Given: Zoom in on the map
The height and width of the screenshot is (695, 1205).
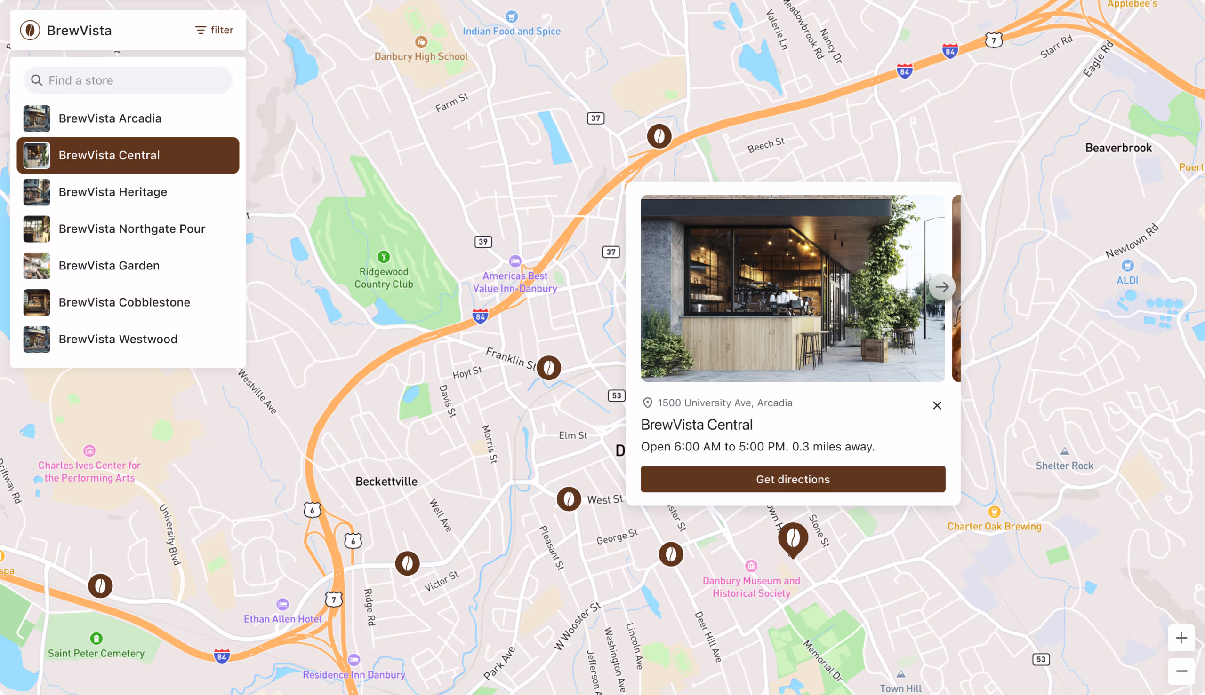Looking at the screenshot, I should click(x=1181, y=638).
